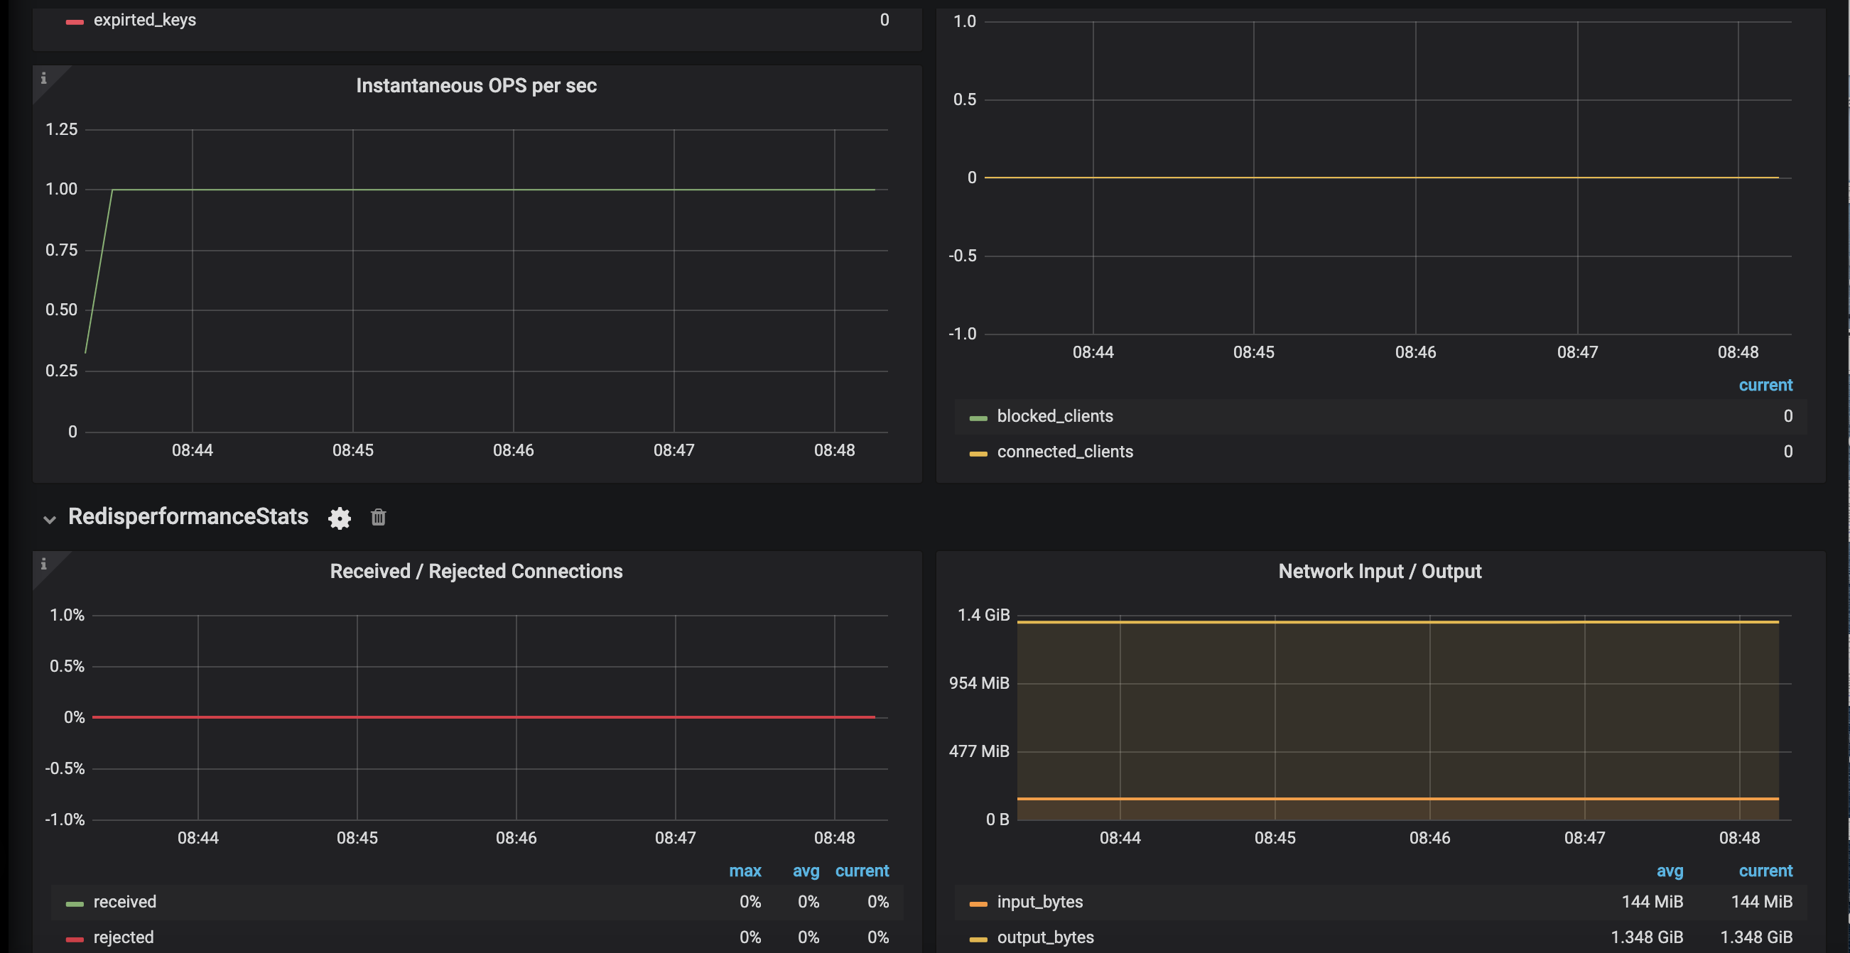Click info icon on Received / Rejected panel
Image resolution: width=1850 pixels, height=953 pixels.
(44, 564)
